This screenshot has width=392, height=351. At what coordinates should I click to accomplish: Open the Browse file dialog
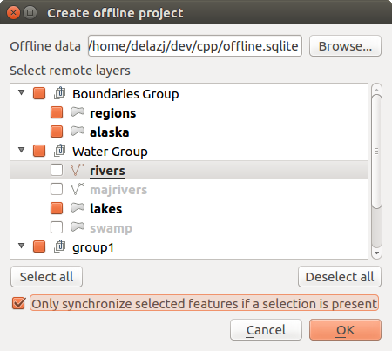click(345, 46)
